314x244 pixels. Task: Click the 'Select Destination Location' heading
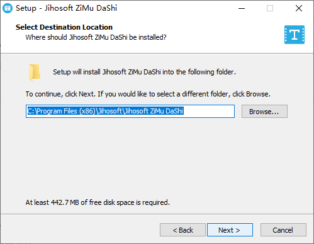[x=64, y=27]
